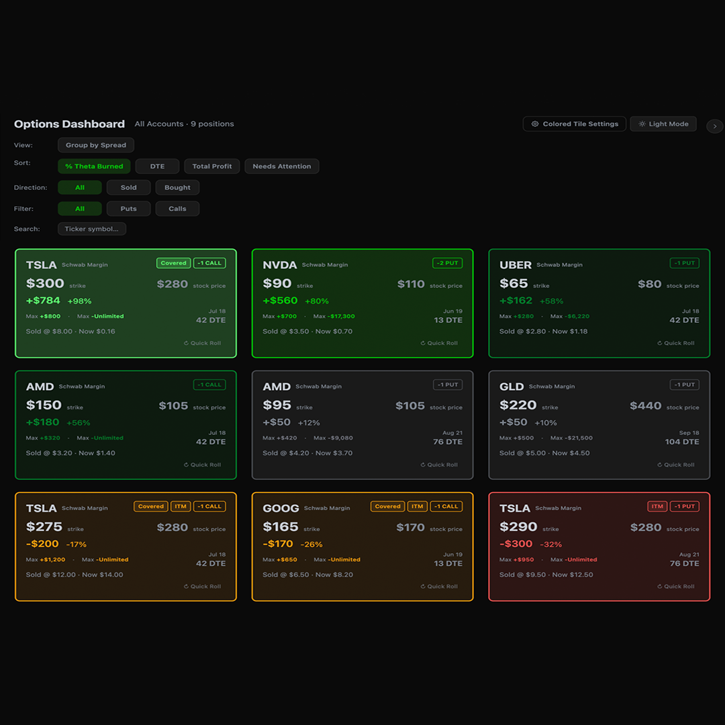The width and height of the screenshot is (725, 725).
Task: Quick Roll the TSLA $275 call
Action: [x=203, y=586]
